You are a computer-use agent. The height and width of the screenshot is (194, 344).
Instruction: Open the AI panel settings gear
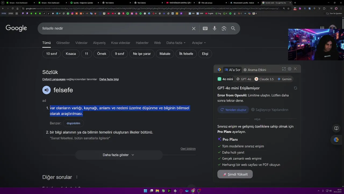tap(289, 69)
